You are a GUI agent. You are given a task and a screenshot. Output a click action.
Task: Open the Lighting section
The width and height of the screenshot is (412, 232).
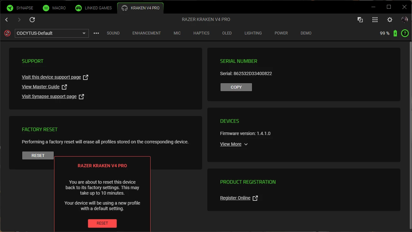253,33
